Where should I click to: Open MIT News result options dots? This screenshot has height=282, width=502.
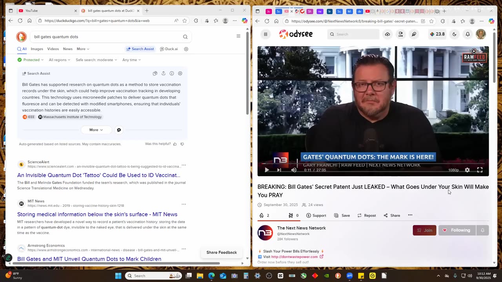tap(184, 204)
